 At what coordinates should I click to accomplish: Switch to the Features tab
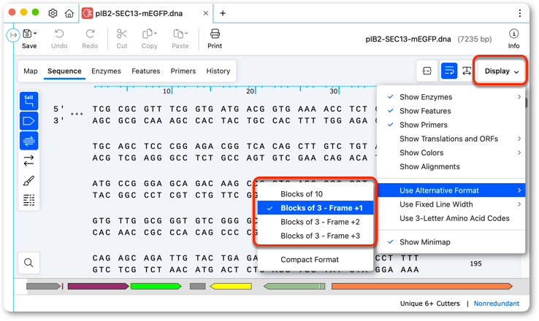pyautogui.click(x=146, y=71)
